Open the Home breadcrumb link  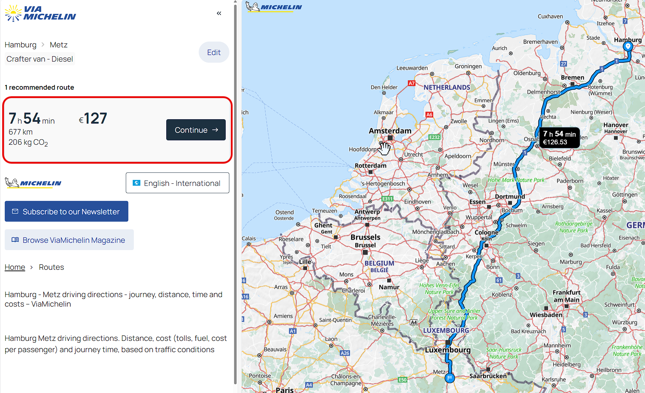15,267
